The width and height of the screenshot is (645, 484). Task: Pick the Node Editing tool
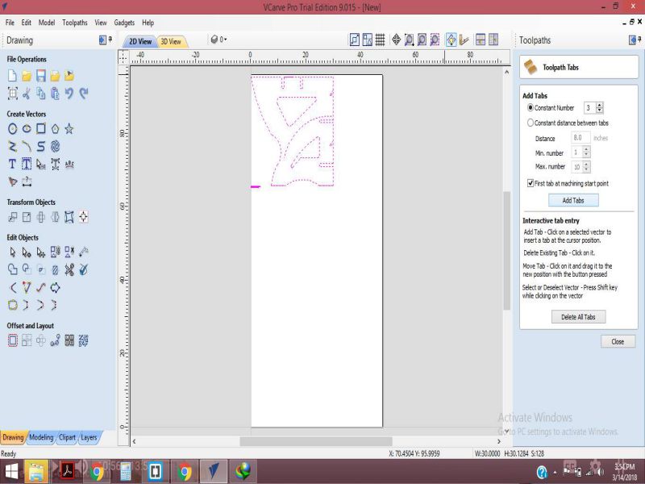click(x=27, y=252)
